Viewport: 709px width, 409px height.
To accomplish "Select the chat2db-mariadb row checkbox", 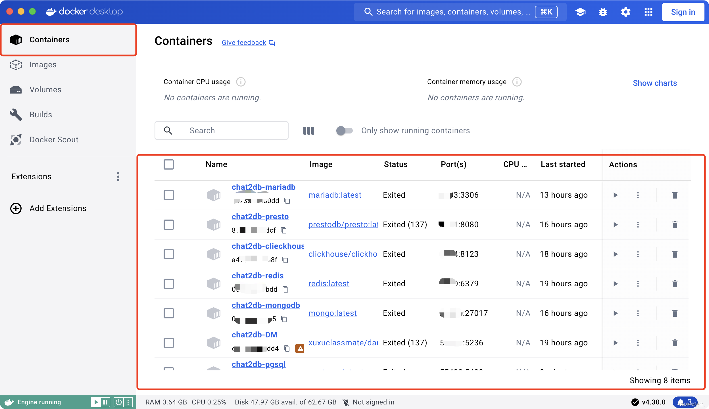I will coord(169,195).
